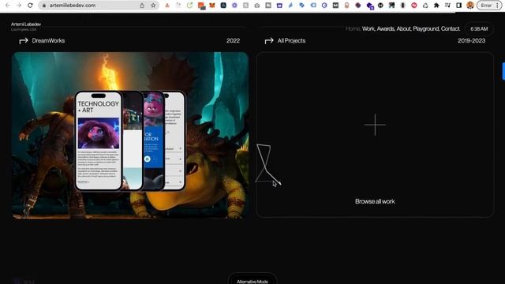Viewport: 505px width, 284px height.
Task: Click the plus icon in All Projects card
Action: click(x=375, y=125)
